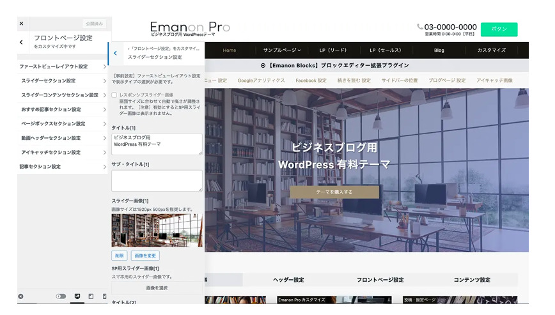Click サイドバーの位置 link
Image resolution: width=555 pixels, height=315 pixels.
tap(400, 81)
